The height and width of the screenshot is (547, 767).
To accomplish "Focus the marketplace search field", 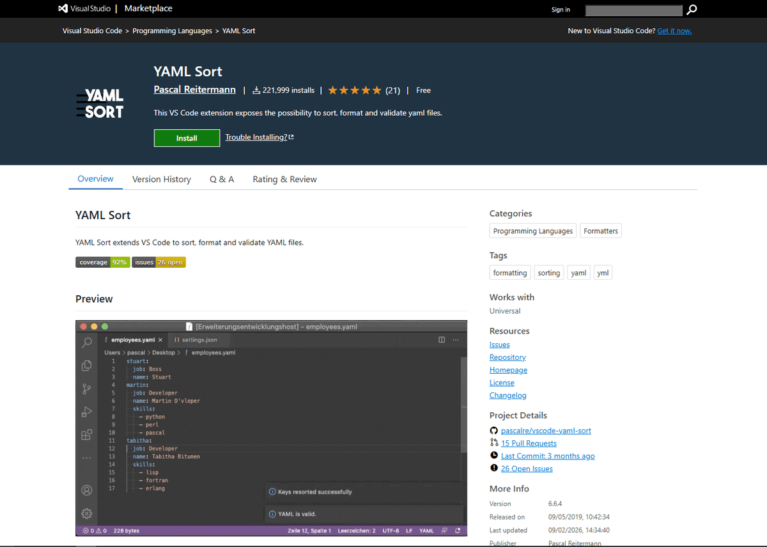I will coord(634,10).
